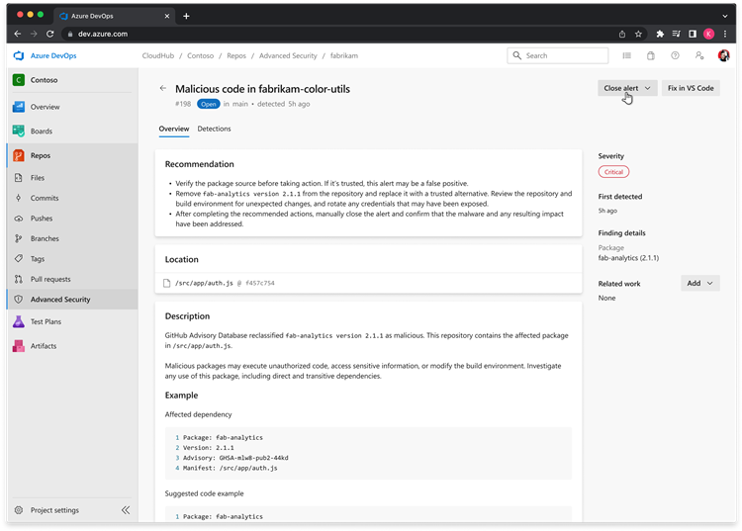
Task: Click the Search input field
Action: 557,55
